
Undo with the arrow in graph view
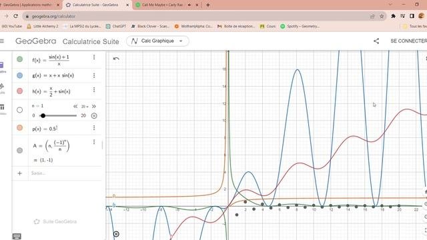(116, 59)
